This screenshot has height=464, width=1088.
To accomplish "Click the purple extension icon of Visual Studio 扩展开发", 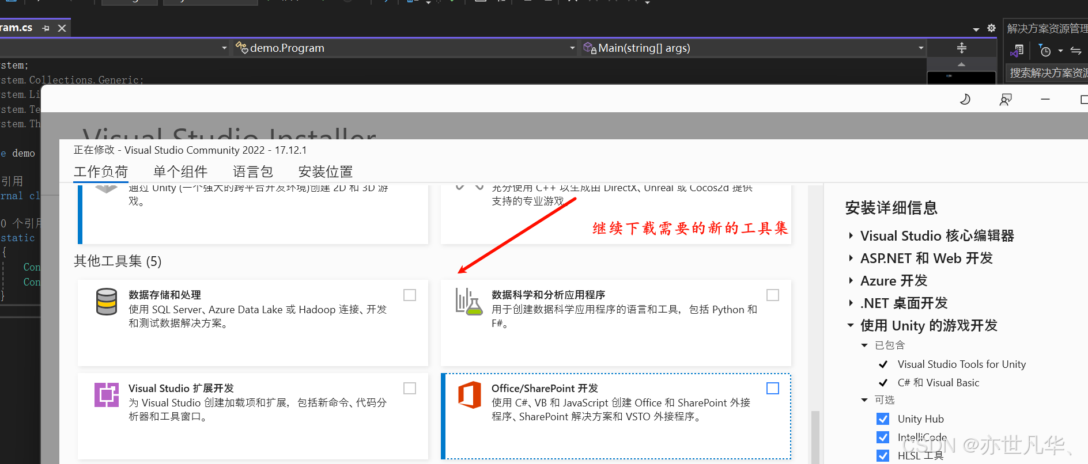I will pyautogui.click(x=107, y=395).
